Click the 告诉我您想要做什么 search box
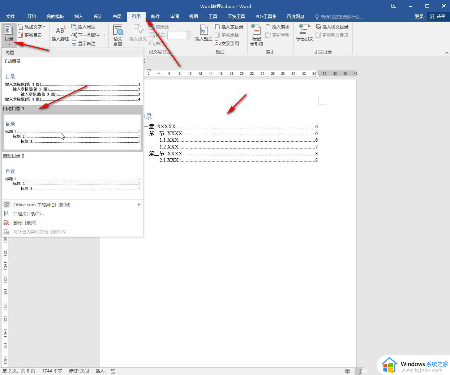Viewport: 450px width, 375px height. [339, 17]
